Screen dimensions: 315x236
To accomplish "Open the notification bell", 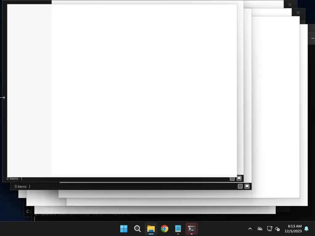I will click(x=307, y=229).
